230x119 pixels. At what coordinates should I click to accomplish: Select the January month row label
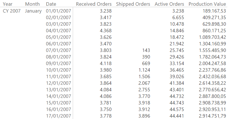point(33,11)
